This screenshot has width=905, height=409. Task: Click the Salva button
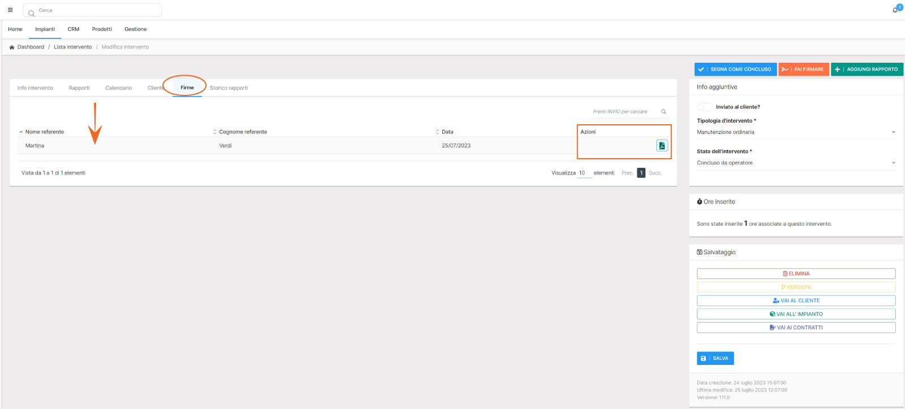click(x=715, y=358)
